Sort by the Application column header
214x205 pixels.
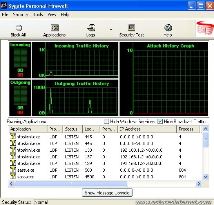click(27, 129)
